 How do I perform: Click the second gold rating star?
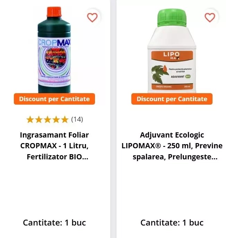(x=39, y=120)
